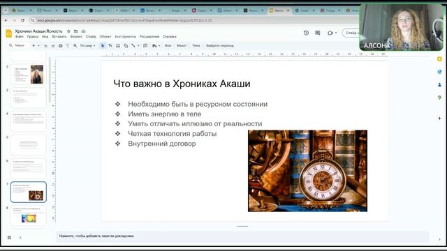Select slide 3 thumbnail in filmstrip
This screenshot has width=447, height=251.
click(29, 98)
